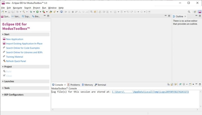202x115 pixels.
Task: Open the Search menu
Action: click(x=28, y=8)
